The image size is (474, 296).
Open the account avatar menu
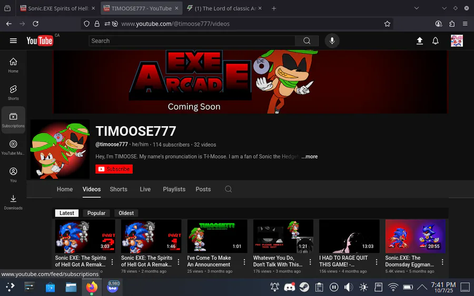[x=457, y=40]
